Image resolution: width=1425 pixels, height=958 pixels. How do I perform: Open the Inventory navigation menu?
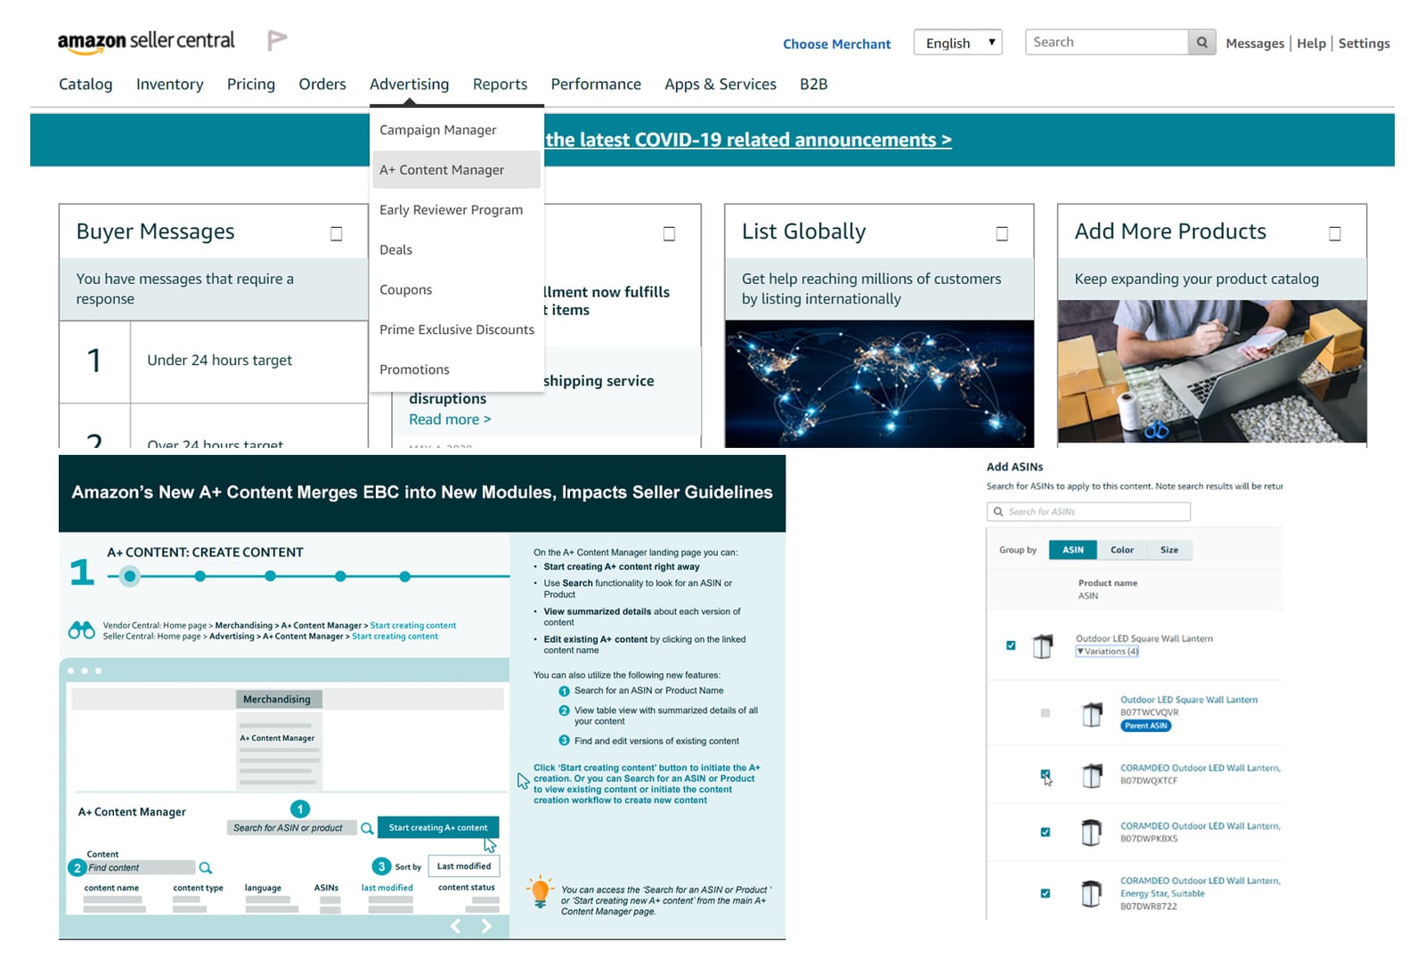170,84
